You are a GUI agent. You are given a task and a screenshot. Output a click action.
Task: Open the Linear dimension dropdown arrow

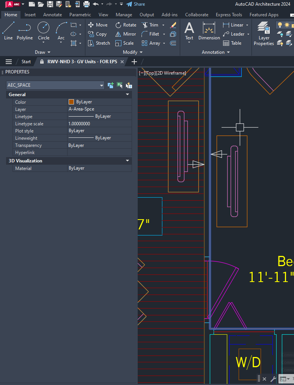tap(247, 25)
